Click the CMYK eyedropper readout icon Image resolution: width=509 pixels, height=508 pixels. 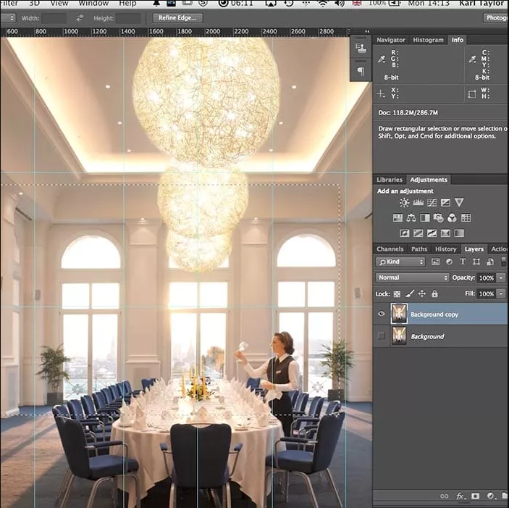coord(472,59)
